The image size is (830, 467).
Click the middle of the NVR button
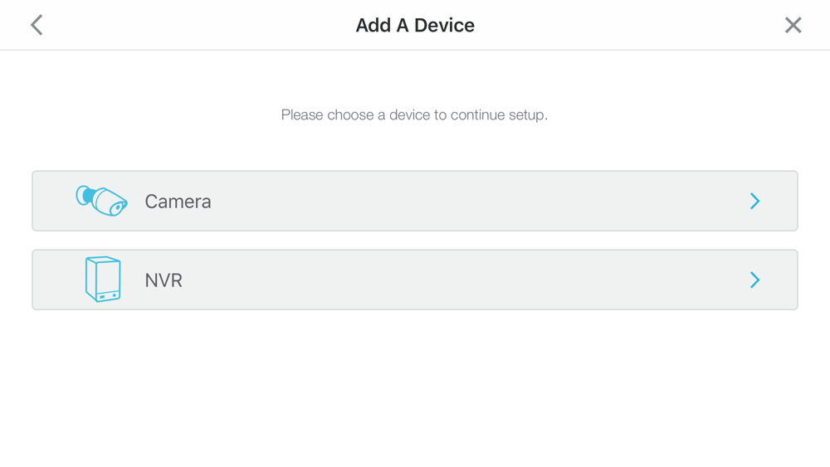(x=415, y=280)
